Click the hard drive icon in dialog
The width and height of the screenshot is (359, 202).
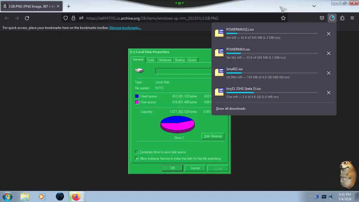pyautogui.click(x=139, y=70)
